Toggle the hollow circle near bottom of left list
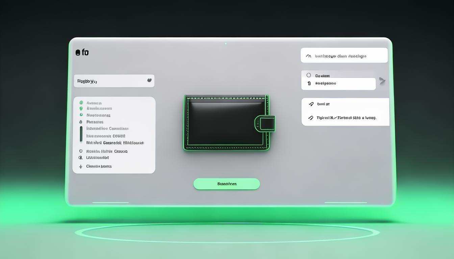The image size is (454, 259). [81, 151]
